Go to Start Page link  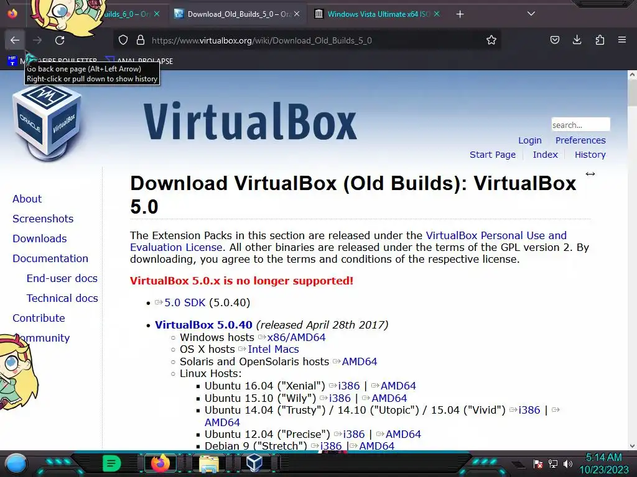coord(493,155)
